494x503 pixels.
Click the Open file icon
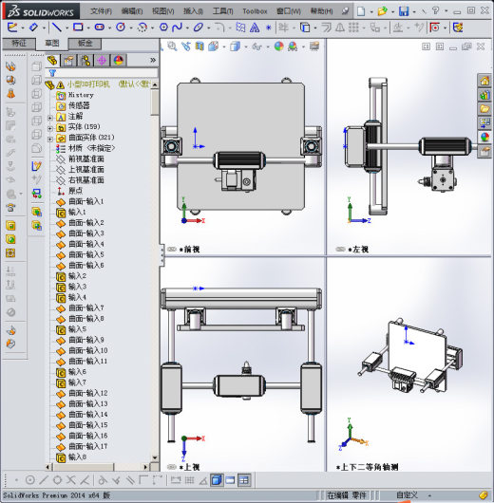(x=382, y=11)
